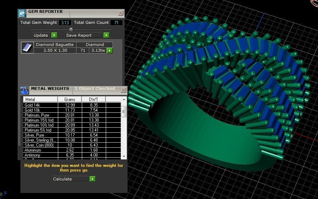Click the green arrow beside Update
Viewport: 318px width, 199px height.
54,35
